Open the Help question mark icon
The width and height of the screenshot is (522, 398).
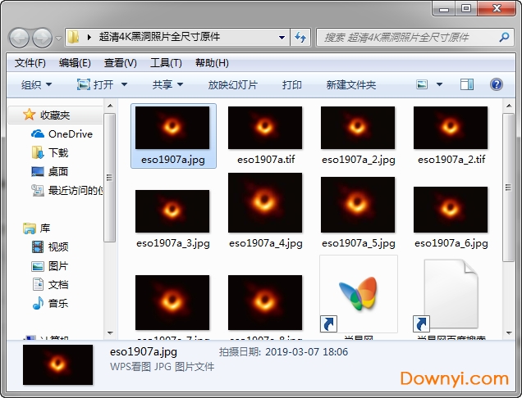[x=496, y=84]
